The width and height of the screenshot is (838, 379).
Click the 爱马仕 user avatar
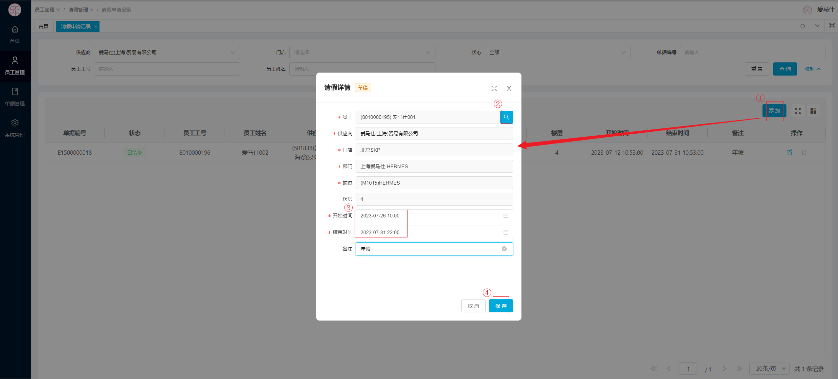[807, 10]
